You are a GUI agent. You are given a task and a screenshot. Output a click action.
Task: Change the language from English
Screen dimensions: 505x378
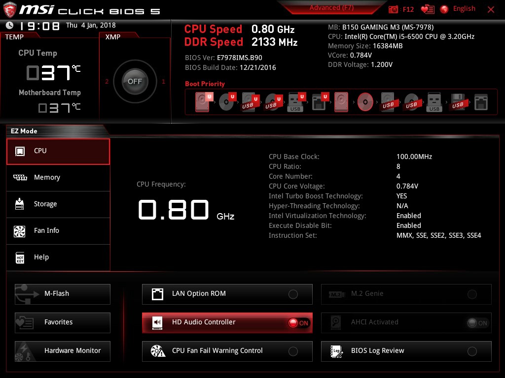pos(464,9)
